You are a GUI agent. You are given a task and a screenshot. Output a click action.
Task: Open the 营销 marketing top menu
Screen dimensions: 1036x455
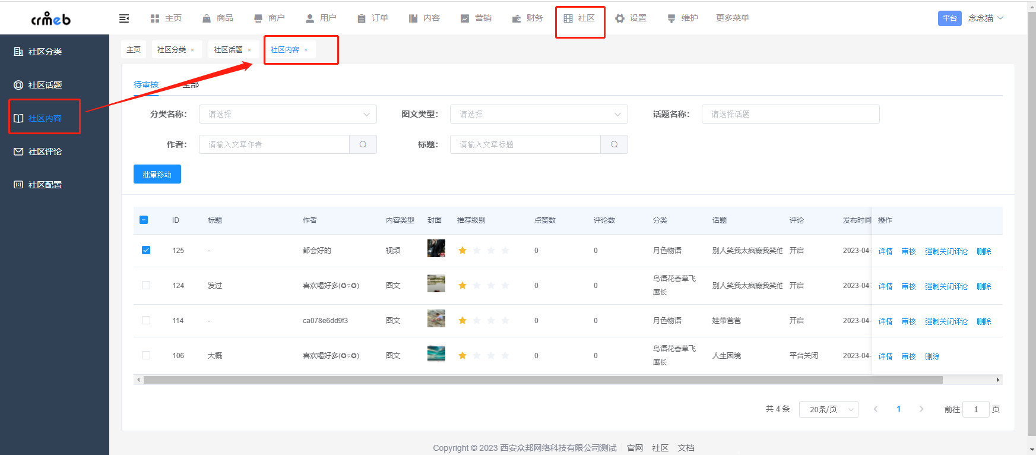point(476,18)
